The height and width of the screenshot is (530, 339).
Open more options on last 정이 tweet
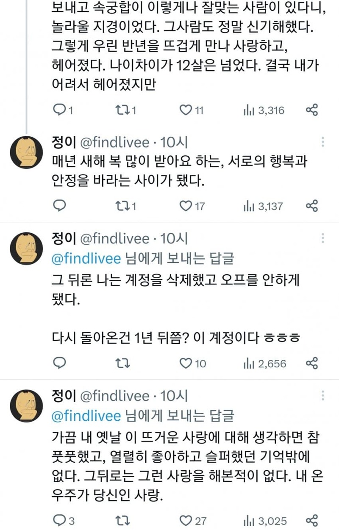coord(323,395)
